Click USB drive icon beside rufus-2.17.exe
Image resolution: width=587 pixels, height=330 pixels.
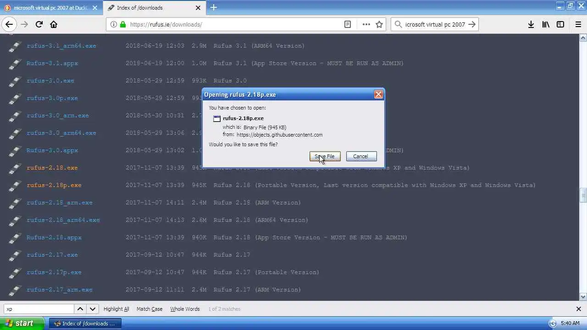(15, 255)
